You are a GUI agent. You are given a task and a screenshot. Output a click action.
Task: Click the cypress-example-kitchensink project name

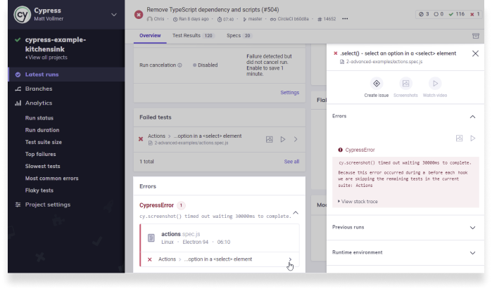[x=56, y=44]
